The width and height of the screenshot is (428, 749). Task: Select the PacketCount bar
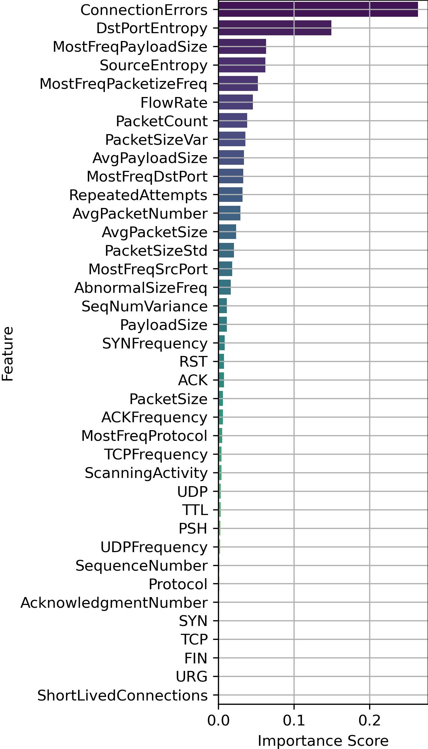(x=233, y=121)
